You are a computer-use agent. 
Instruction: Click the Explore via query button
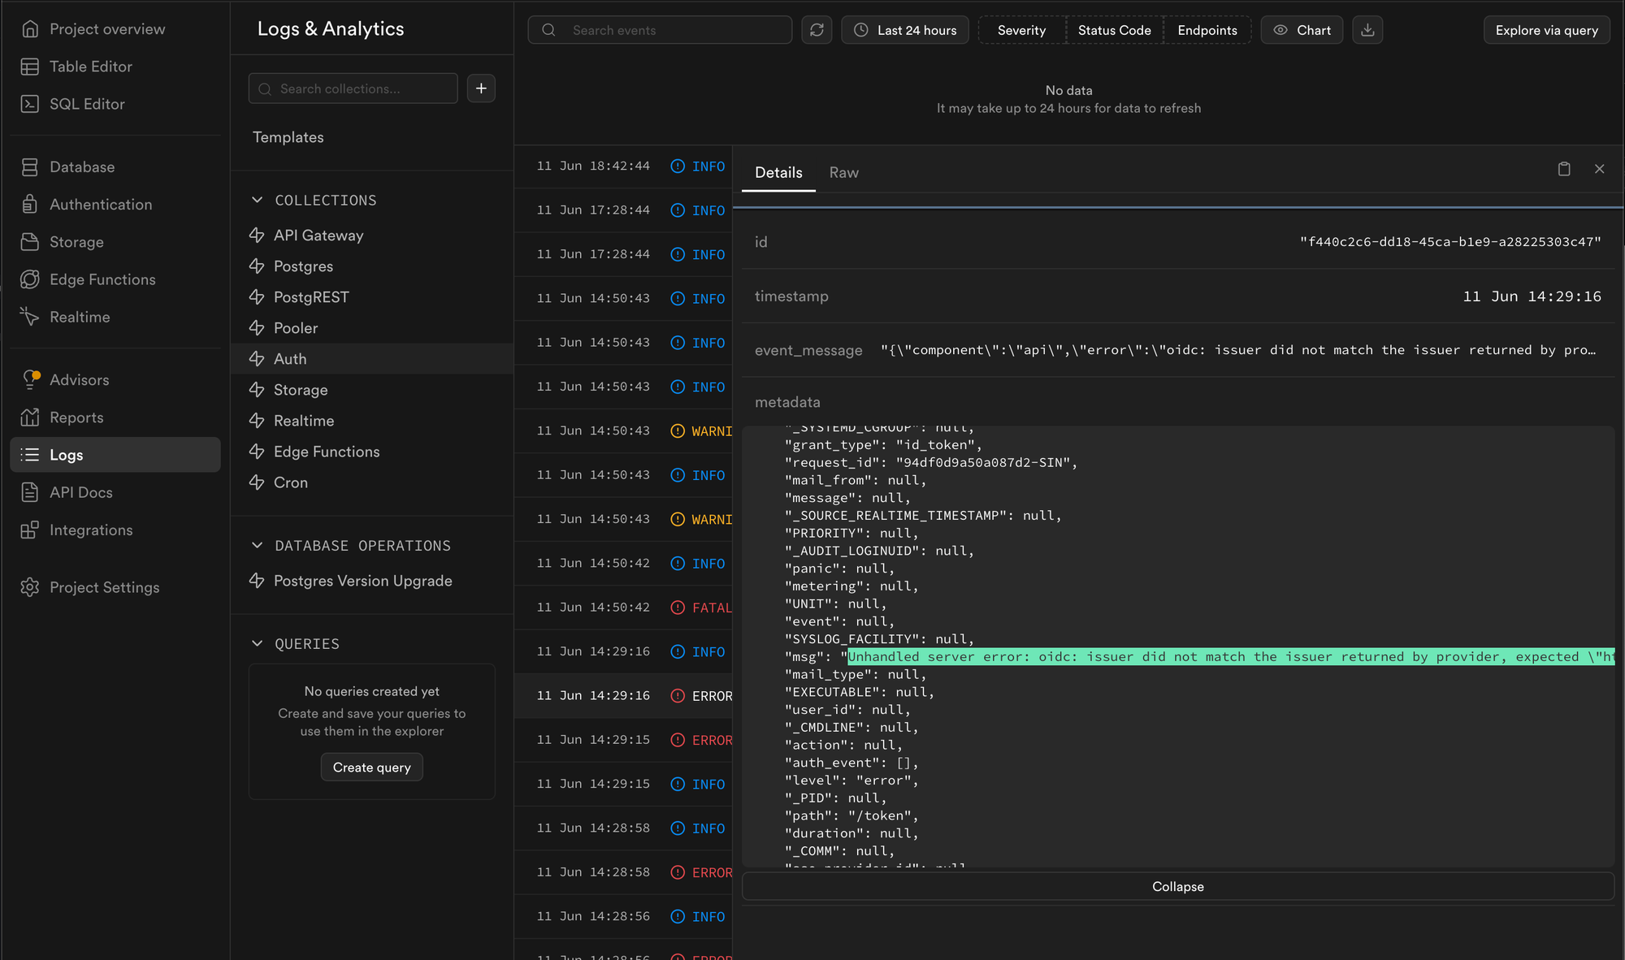1546,30
